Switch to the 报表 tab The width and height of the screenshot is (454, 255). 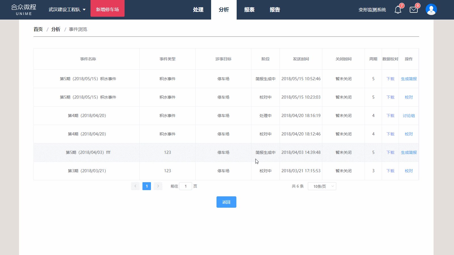(x=249, y=10)
